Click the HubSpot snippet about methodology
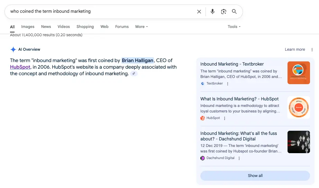The height and width of the screenshot is (188, 319). pos(240,109)
